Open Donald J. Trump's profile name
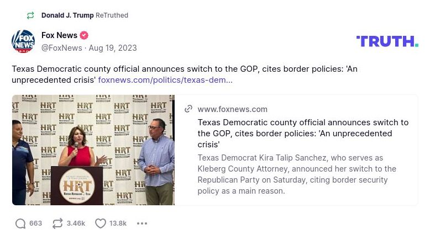The width and height of the screenshot is (430, 240). tap(67, 15)
